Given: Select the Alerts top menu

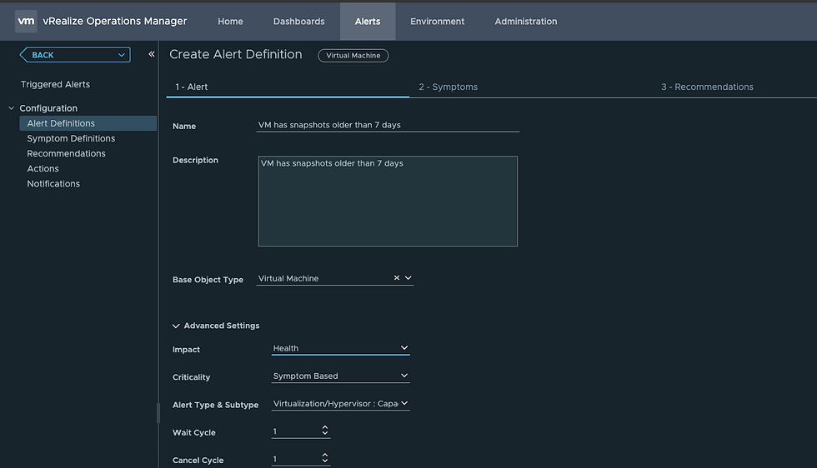Looking at the screenshot, I should (368, 22).
